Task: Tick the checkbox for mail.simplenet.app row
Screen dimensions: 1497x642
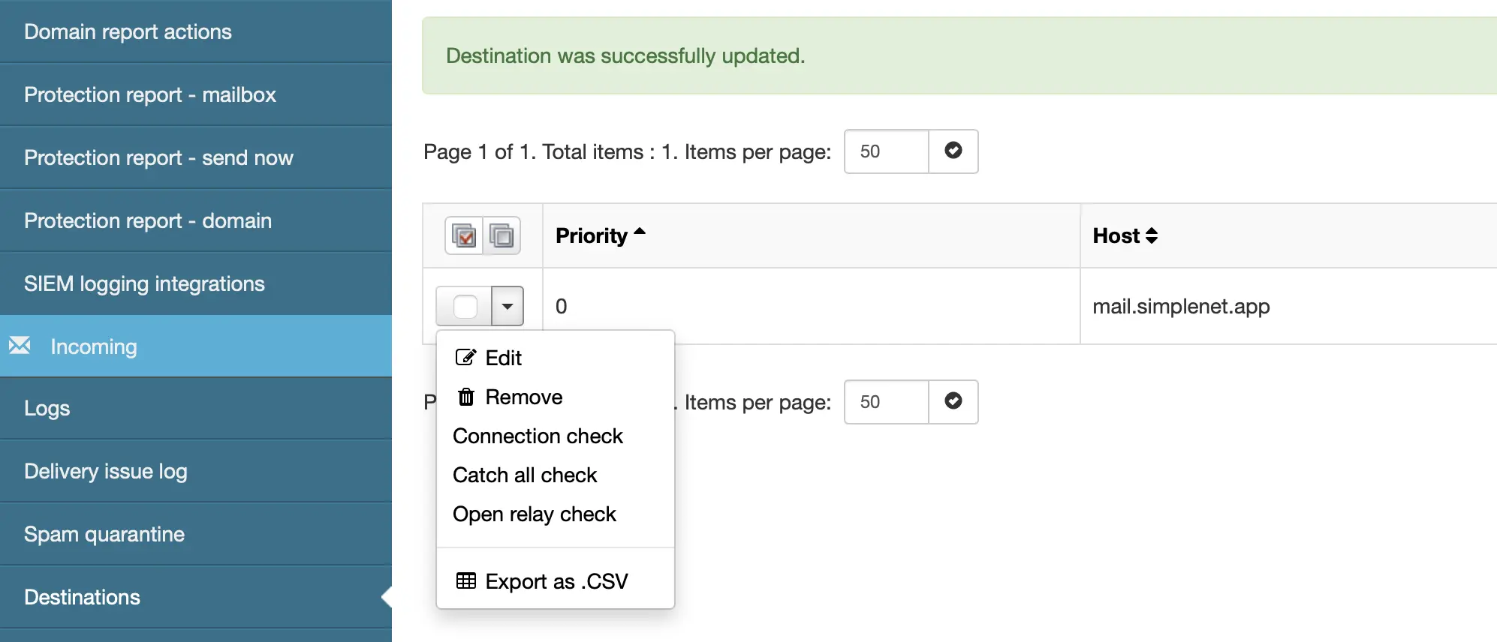Action: (465, 306)
